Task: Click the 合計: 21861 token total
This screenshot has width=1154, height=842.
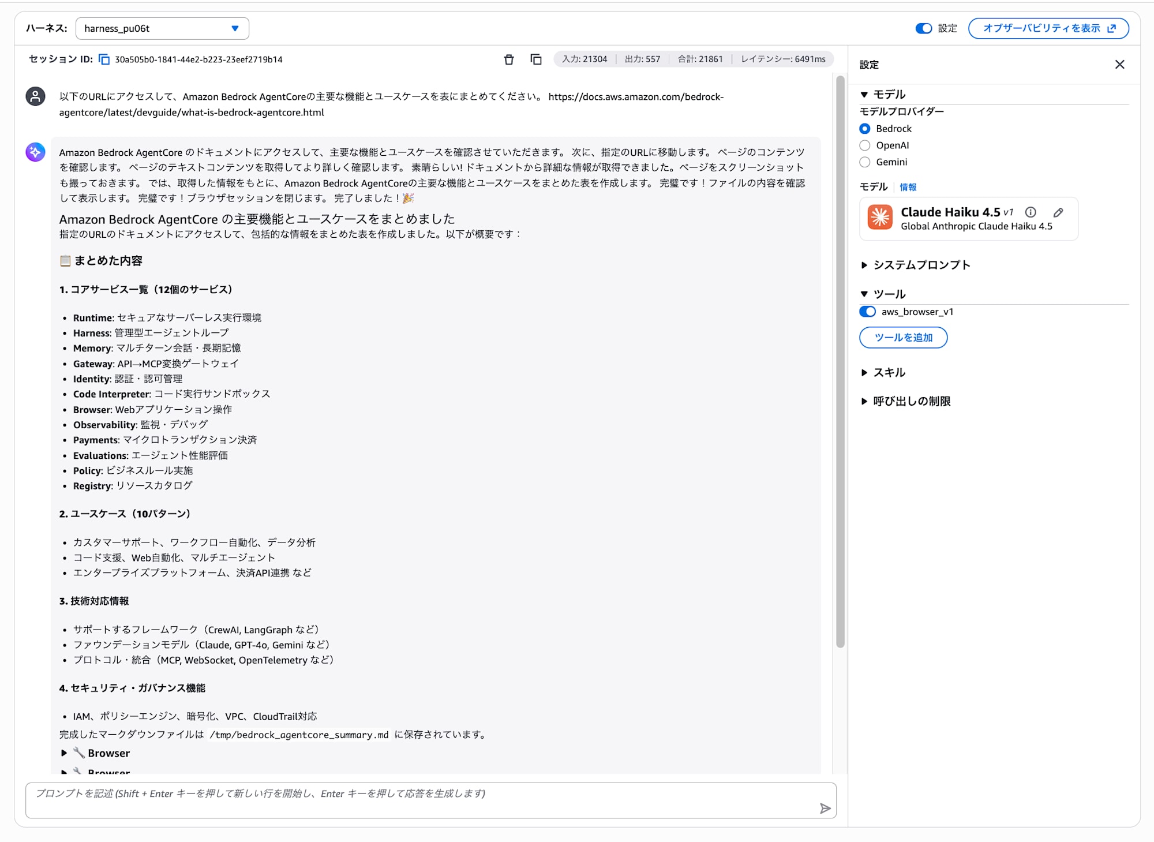Action: point(700,59)
